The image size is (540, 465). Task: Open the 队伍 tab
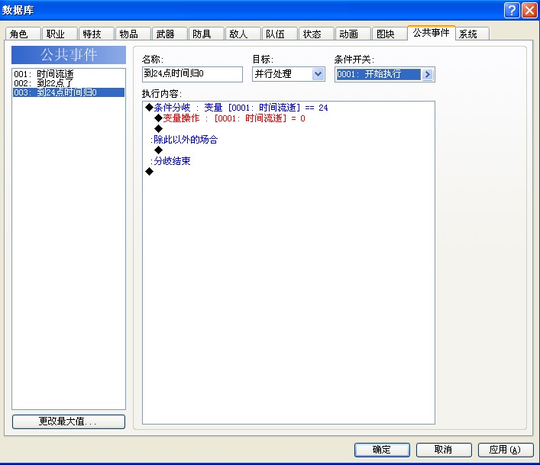coord(280,34)
